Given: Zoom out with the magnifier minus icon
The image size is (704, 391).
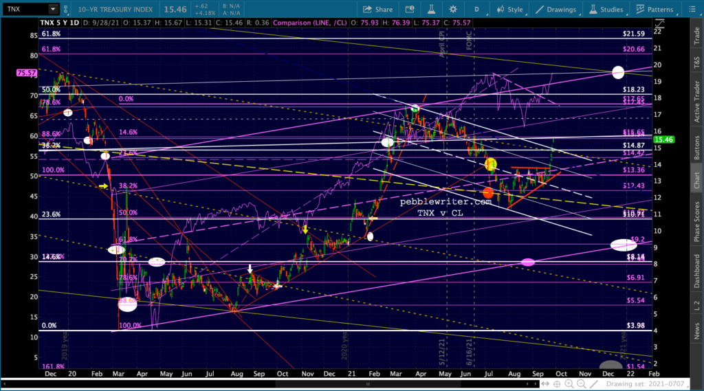Looking at the screenshot, I should click(x=582, y=384).
